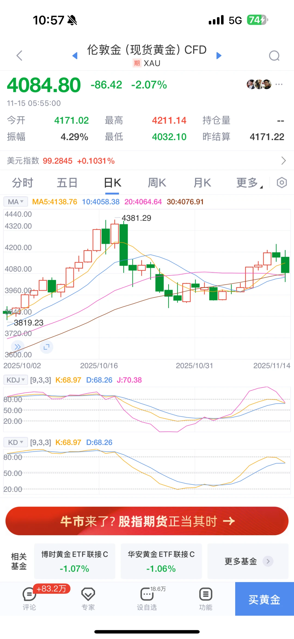The width and height of the screenshot is (294, 639).
Task: Tap the 昨结算 value 4171.22
Action: click(267, 137)
